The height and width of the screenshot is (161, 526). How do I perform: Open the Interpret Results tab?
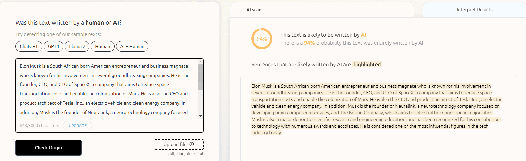click(x=474, y=10)
